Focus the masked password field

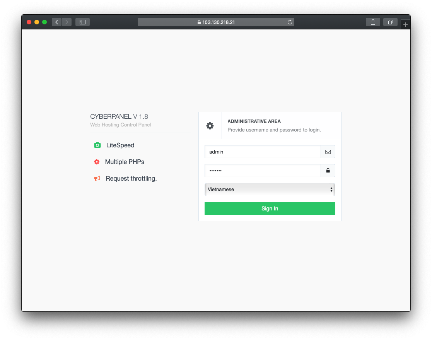(x=263, y=171)
